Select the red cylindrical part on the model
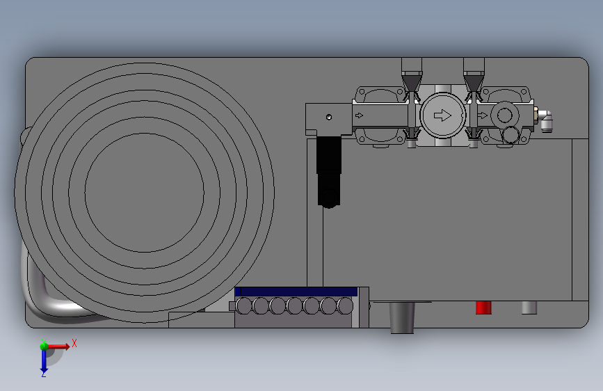This screenshot has width=603, height=391. click(483, 308)
